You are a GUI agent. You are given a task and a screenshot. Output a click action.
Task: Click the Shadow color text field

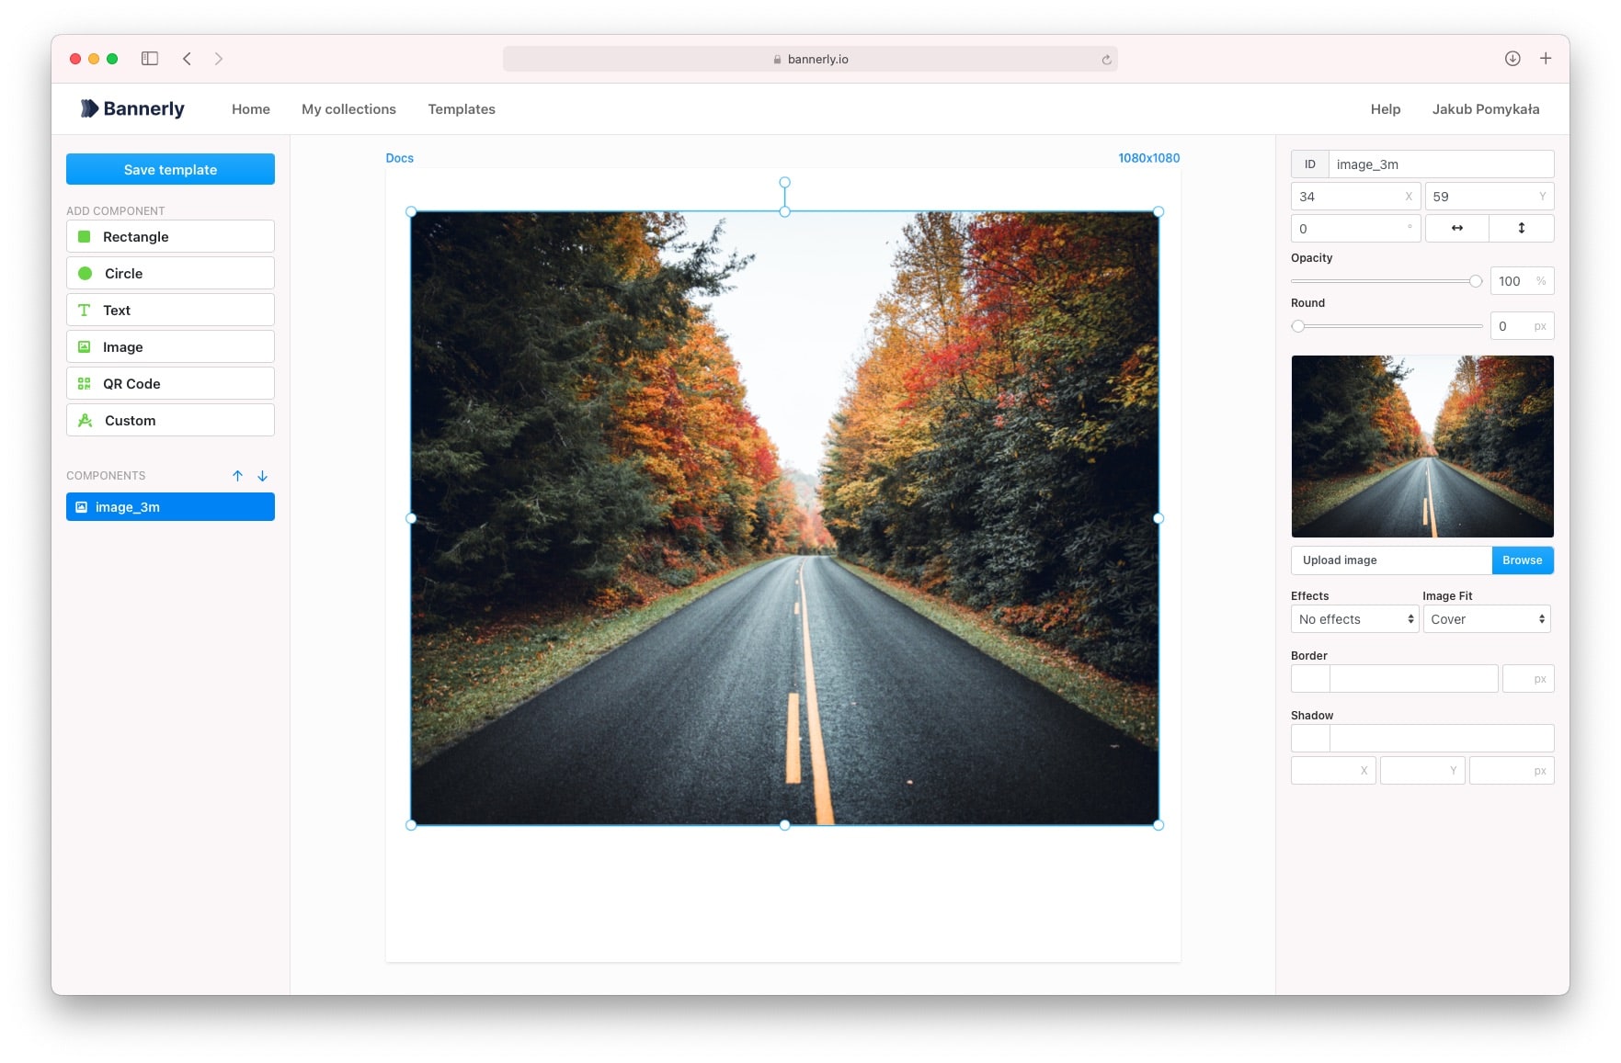(x=1442, y=739)
